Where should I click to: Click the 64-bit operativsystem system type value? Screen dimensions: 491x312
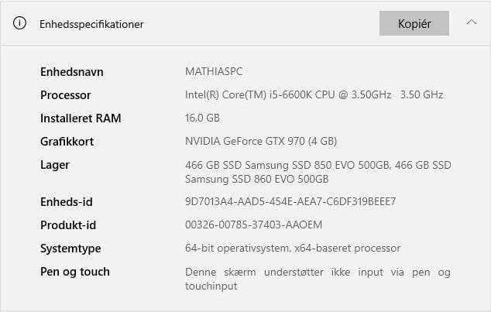(293, 249)
